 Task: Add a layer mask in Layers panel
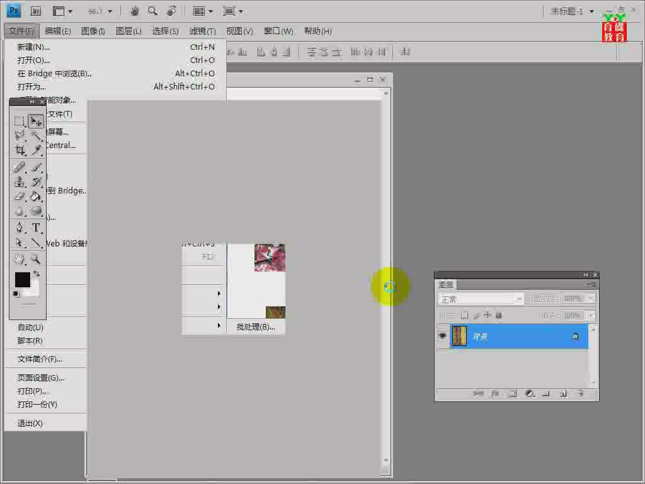[x=512, y=394]
